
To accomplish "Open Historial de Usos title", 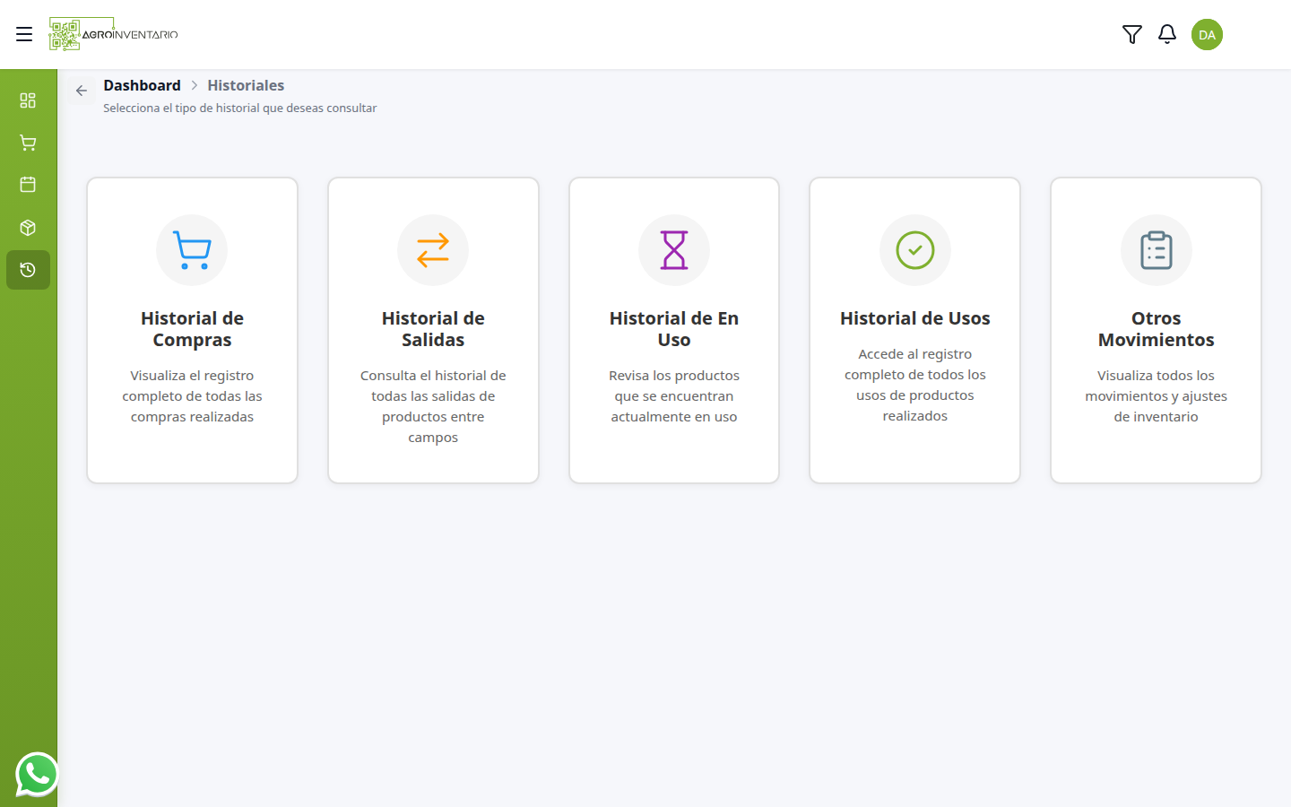I will coord(915,318).
